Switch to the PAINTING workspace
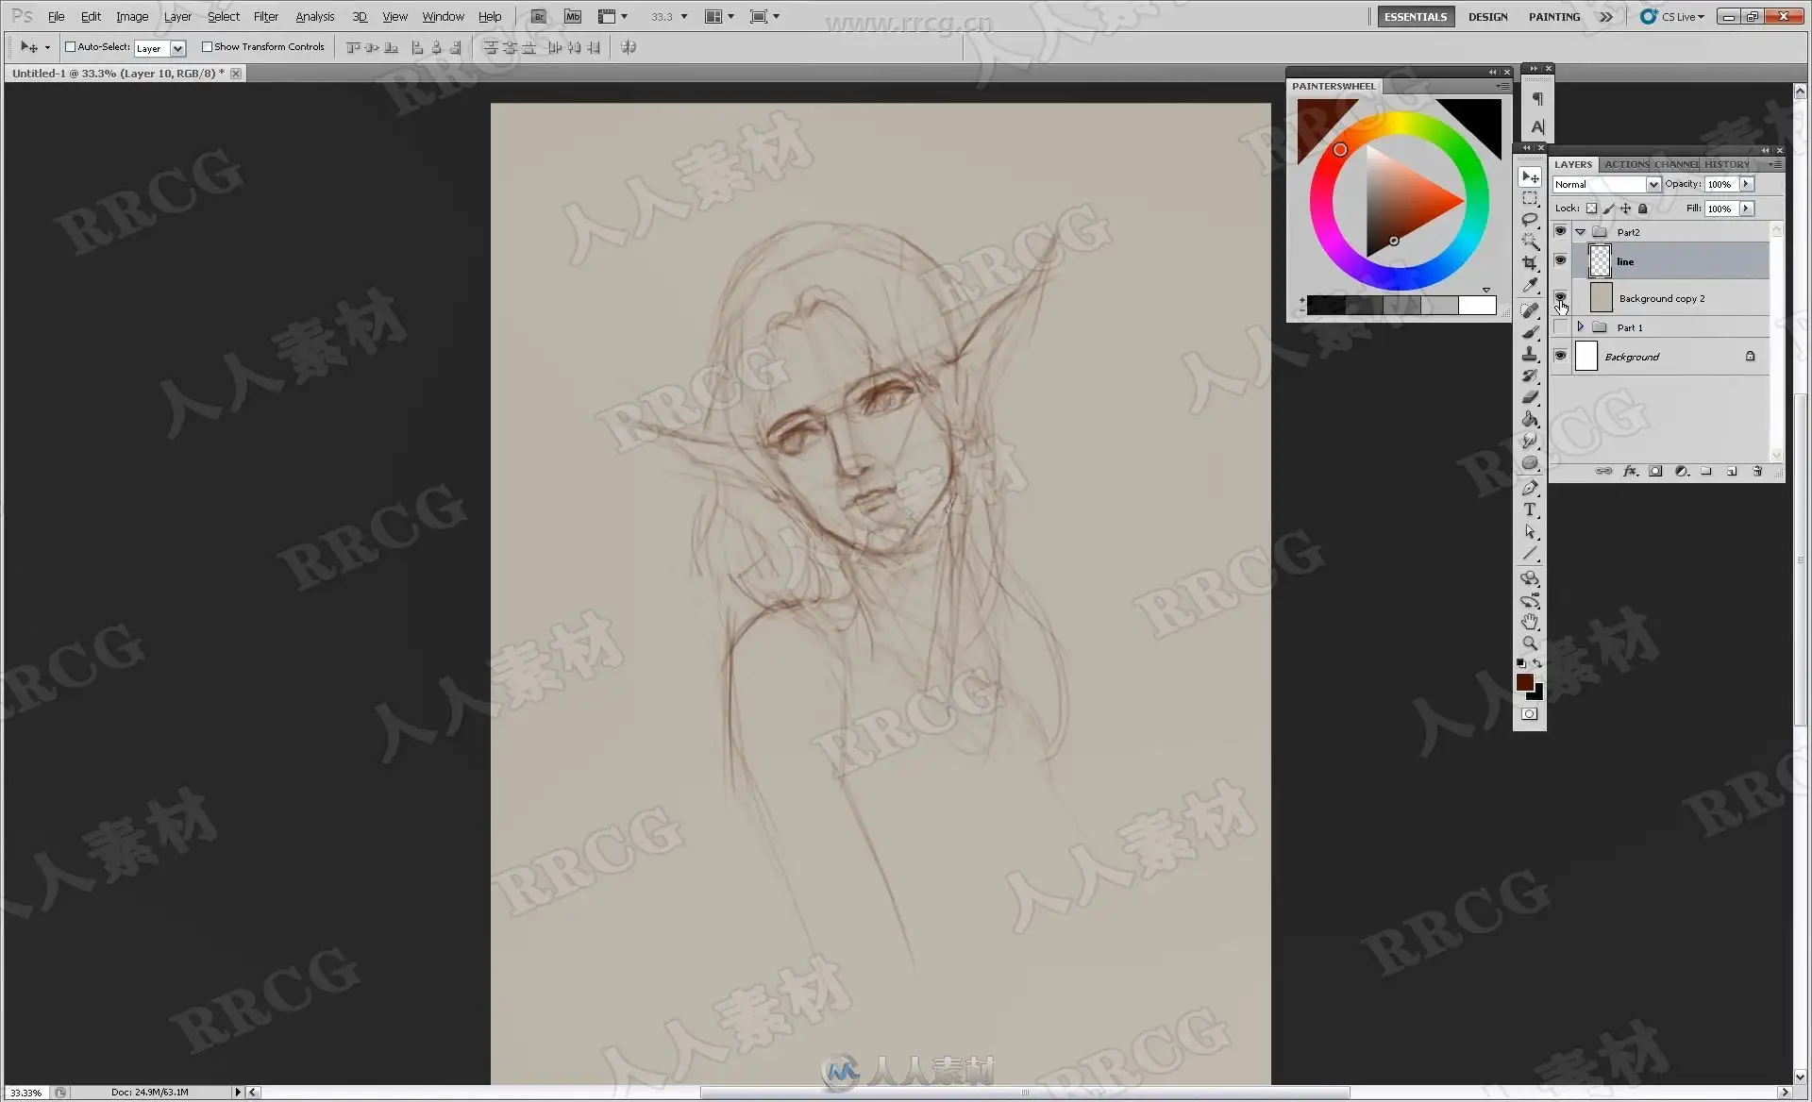 click(1553, 17)
